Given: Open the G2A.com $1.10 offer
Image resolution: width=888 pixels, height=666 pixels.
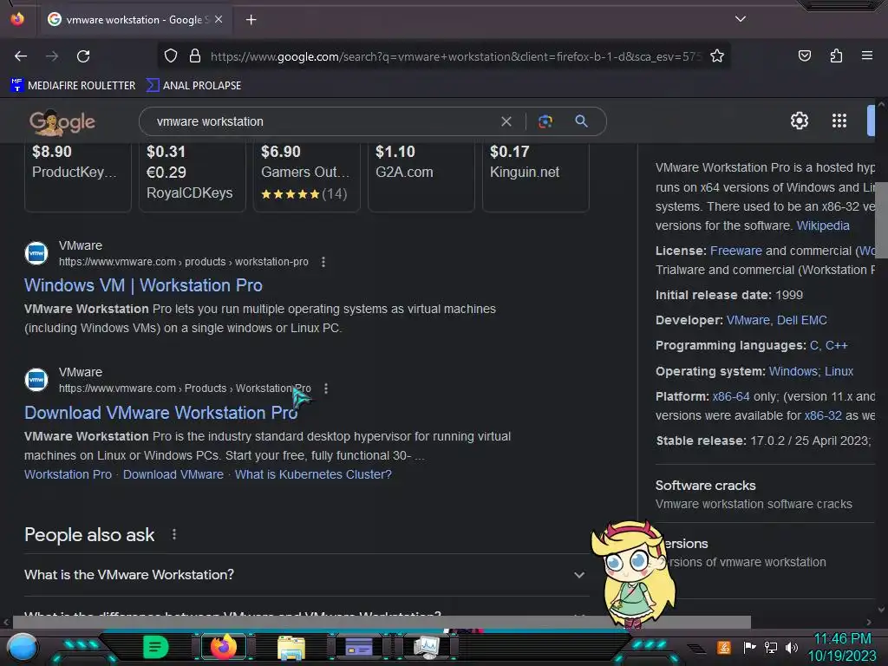Looking at the screenshot, I should pos(421,177).
